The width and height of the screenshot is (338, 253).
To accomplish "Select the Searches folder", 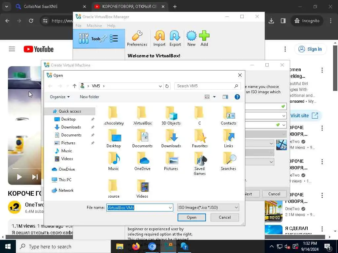I will pyautogui.click(x=228, y=161).
